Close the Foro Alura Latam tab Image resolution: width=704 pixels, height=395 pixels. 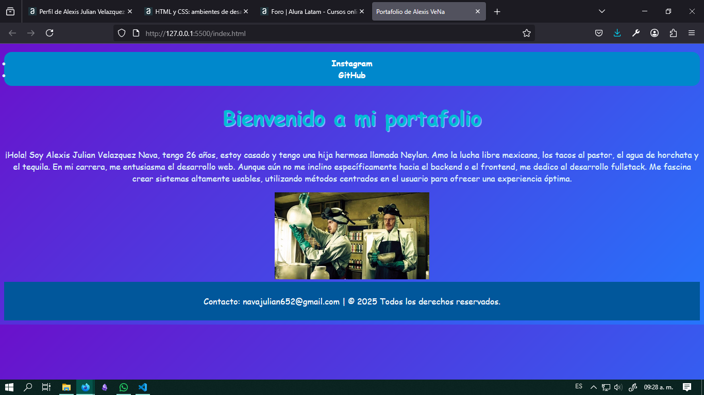click(362, 11)
